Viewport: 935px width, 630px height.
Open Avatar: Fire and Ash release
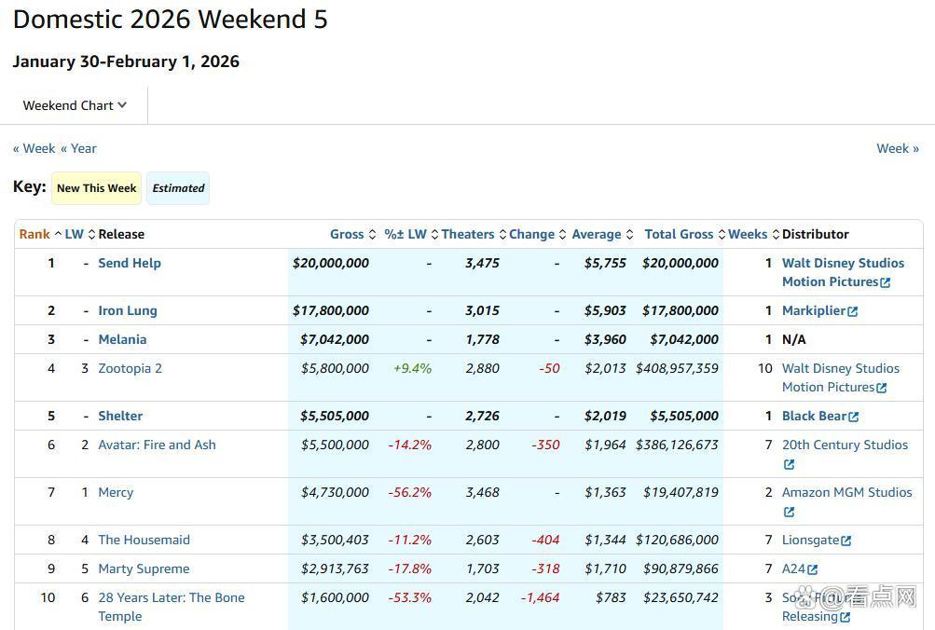(157, 445)
